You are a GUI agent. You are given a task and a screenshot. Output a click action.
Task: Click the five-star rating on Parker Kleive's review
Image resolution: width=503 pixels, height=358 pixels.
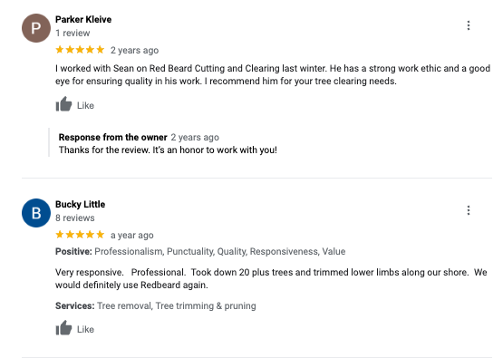[x=80, y=50]
